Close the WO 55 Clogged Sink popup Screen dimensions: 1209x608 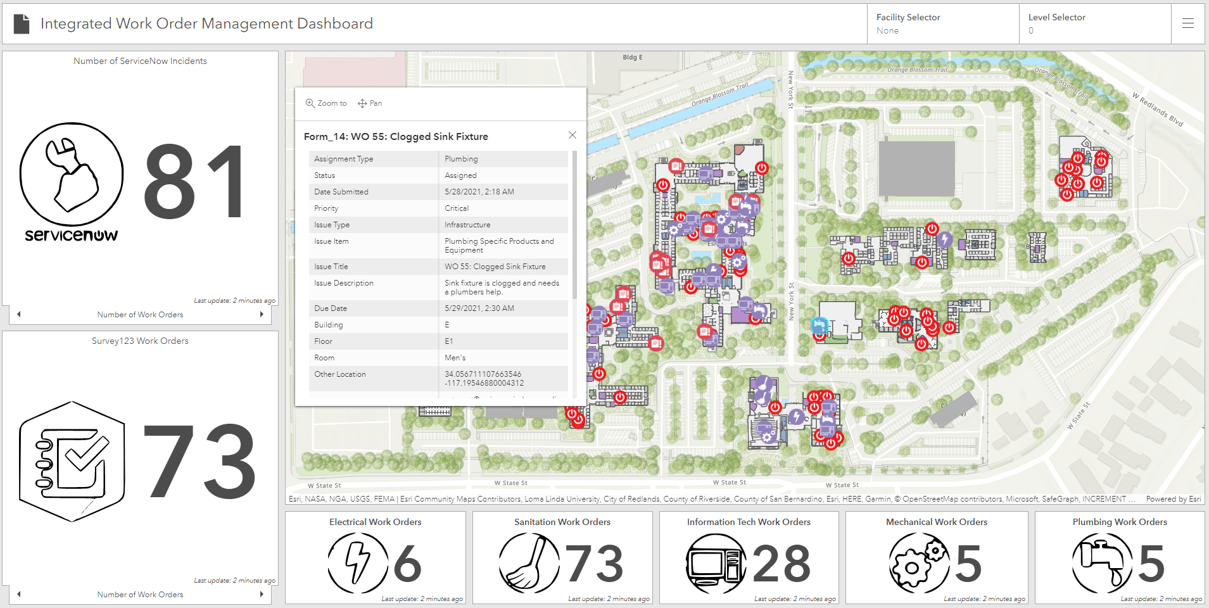[x=572, y=135]
